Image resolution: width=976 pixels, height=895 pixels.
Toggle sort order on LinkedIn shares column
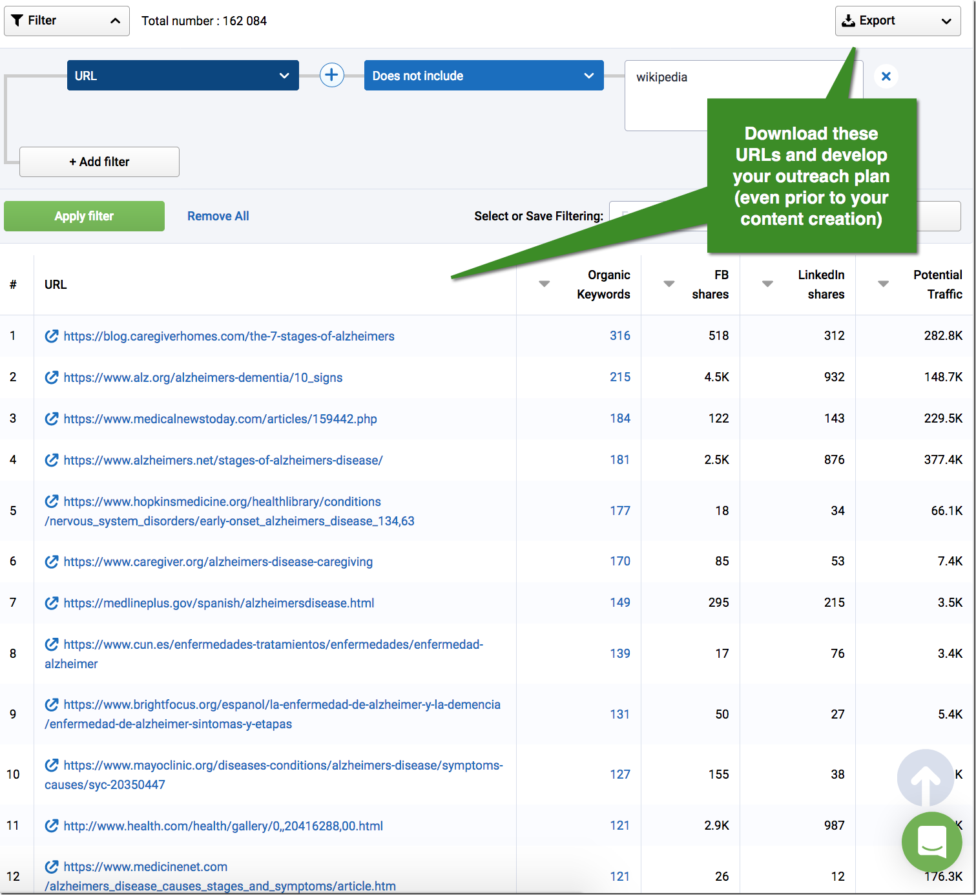click(x=767, y=284)
